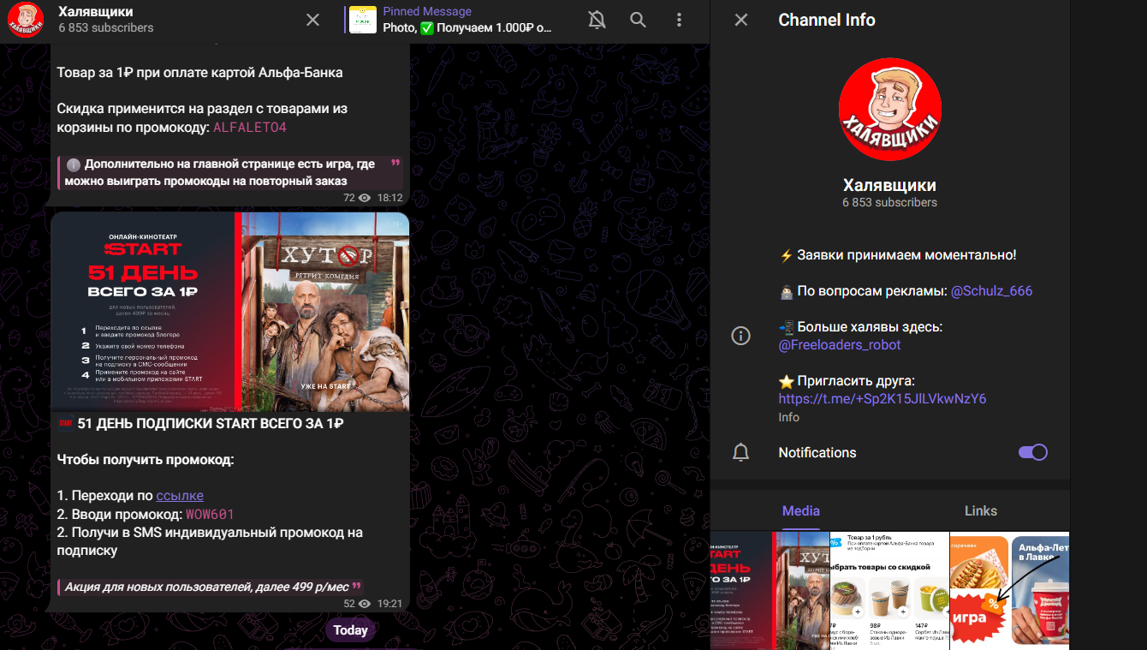The width and height of the screenshot is (1147, 650).
Task: Toggle the Notifications switch off
Action: point(1033,452)
